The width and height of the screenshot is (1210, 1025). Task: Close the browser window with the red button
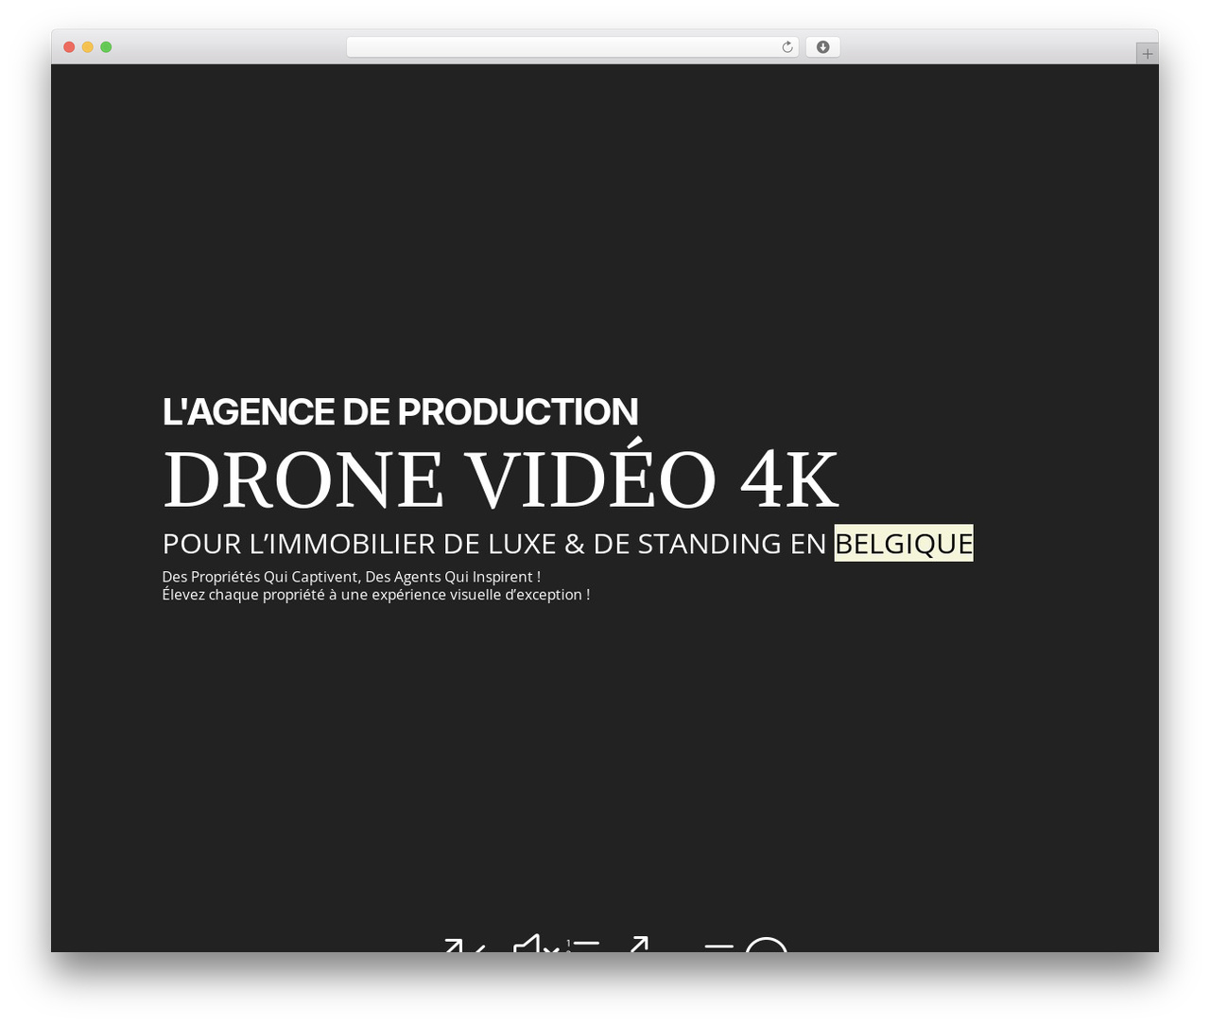[x=69, y=47]
